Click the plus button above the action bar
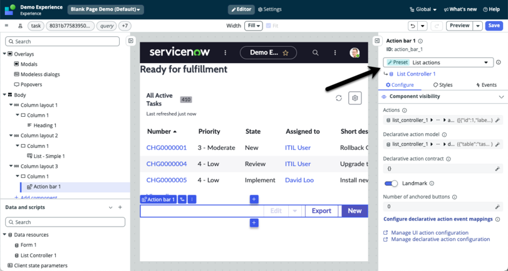 coord(254,199)
